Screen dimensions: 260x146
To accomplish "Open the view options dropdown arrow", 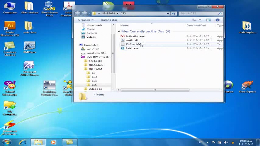I will pos(200,20).
